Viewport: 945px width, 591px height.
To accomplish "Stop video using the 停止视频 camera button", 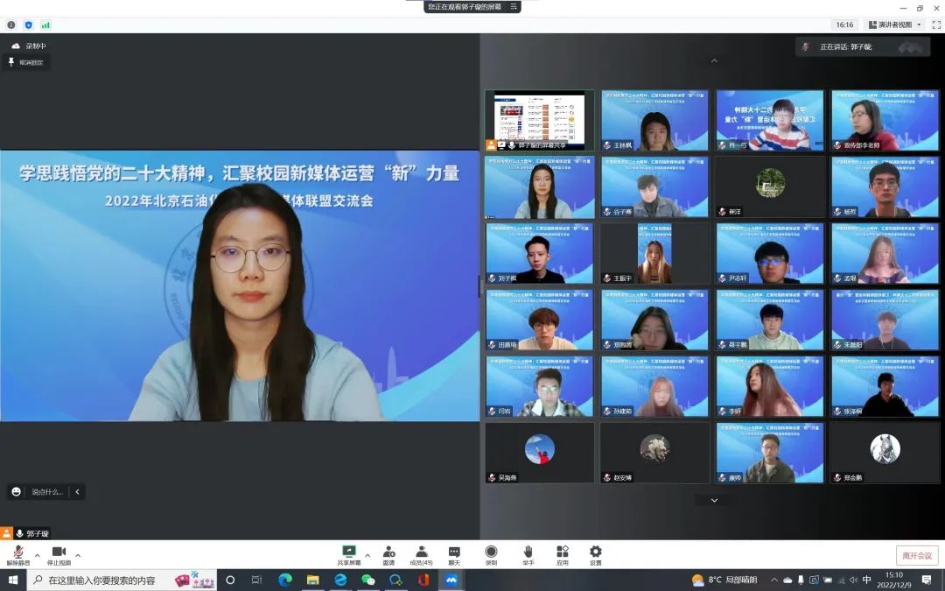I will [x=59, y=554].
